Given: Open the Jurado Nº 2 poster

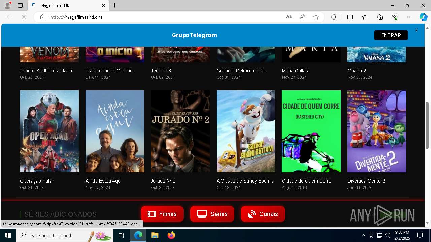Looking at the screenshot, I should pyautogui.click(x=180, y=131).
